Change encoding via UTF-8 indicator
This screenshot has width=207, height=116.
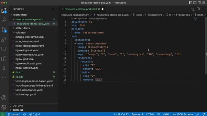tap(150, 114)
